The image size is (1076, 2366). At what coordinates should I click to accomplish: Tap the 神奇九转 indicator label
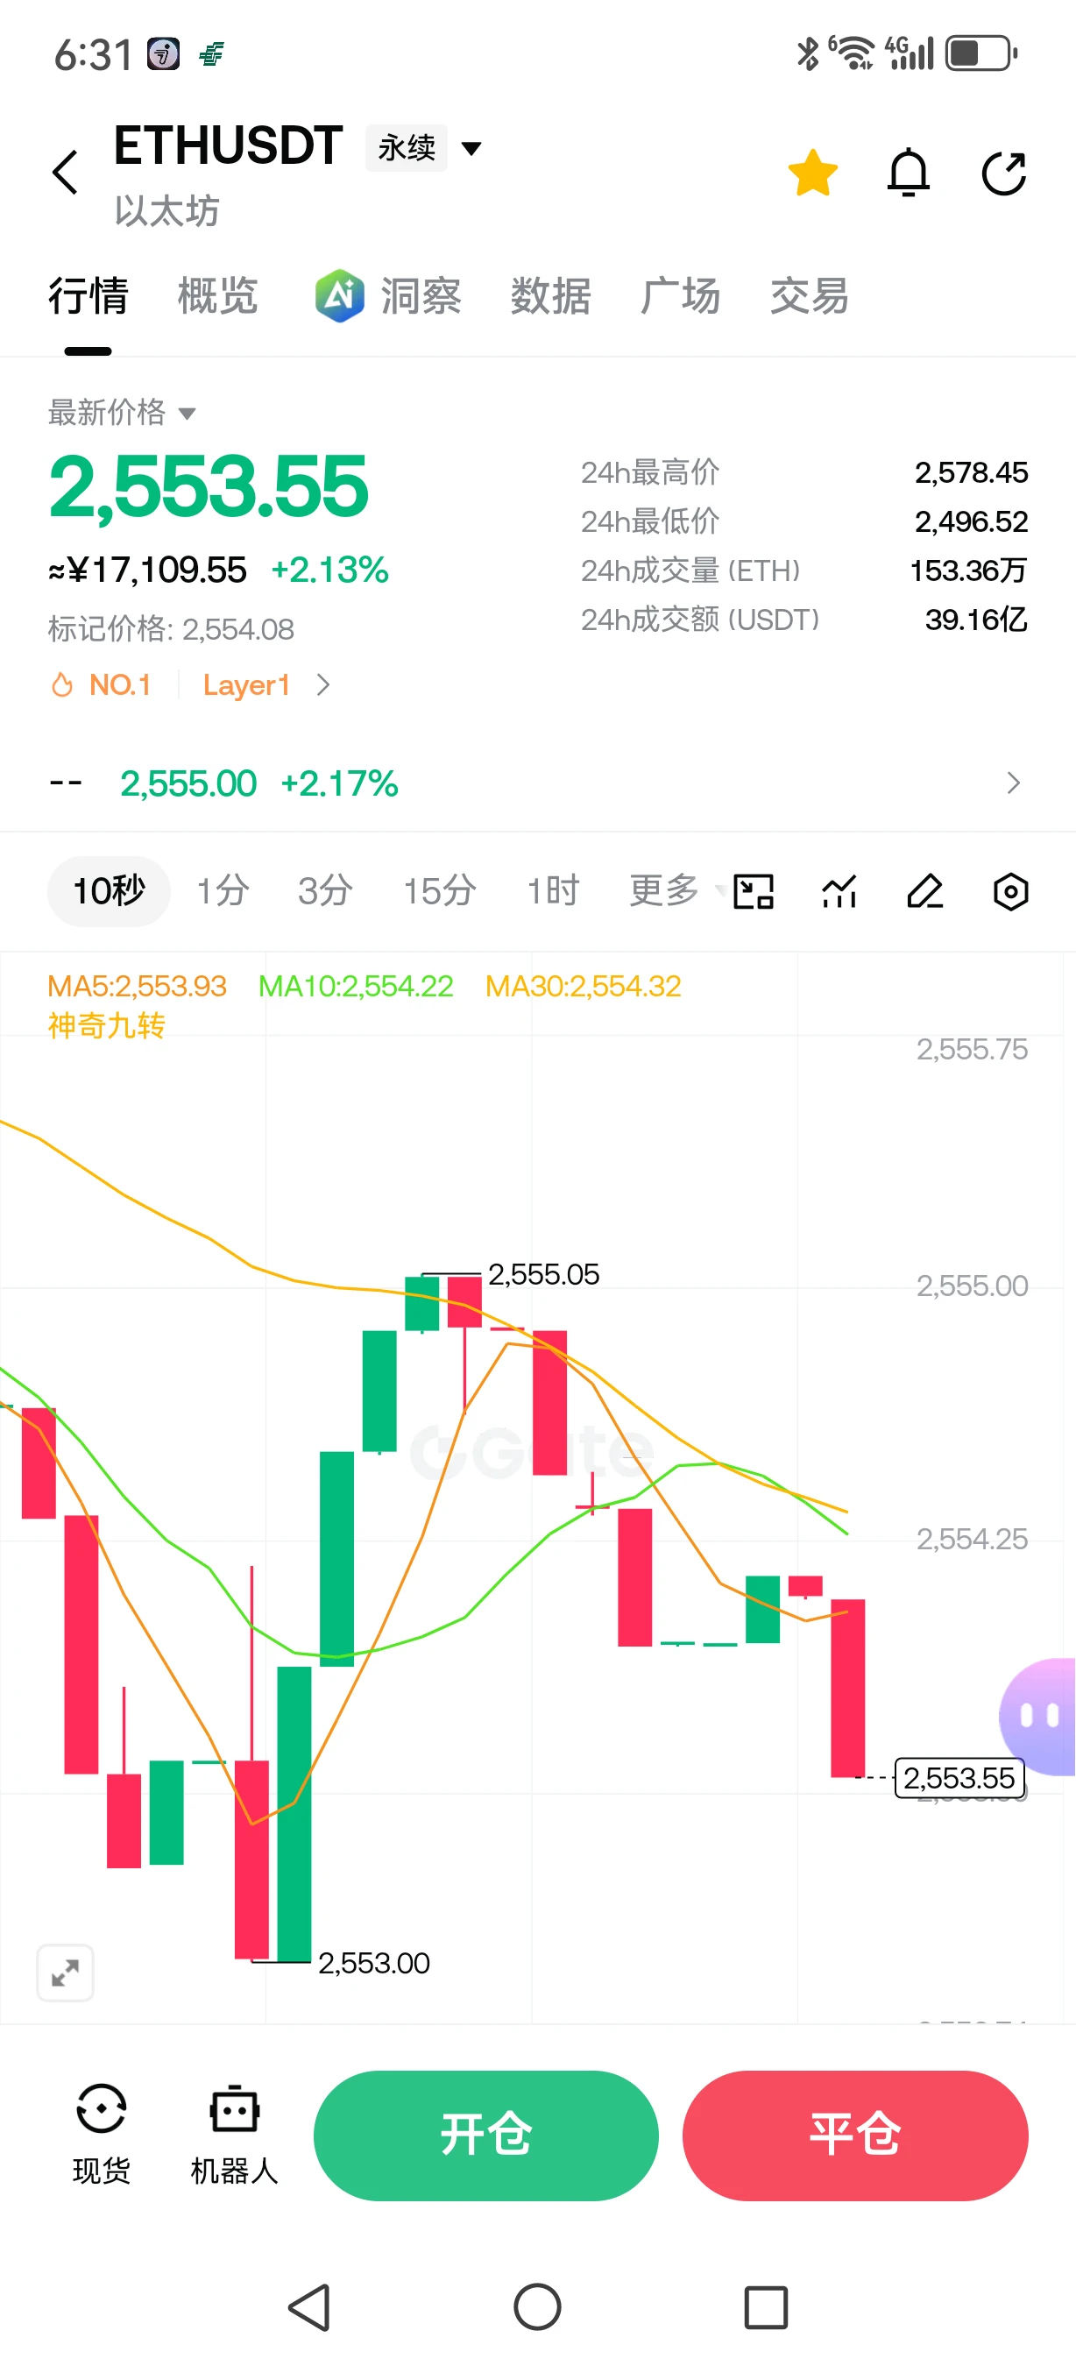pyautogui.click(x=107, y=1025)
